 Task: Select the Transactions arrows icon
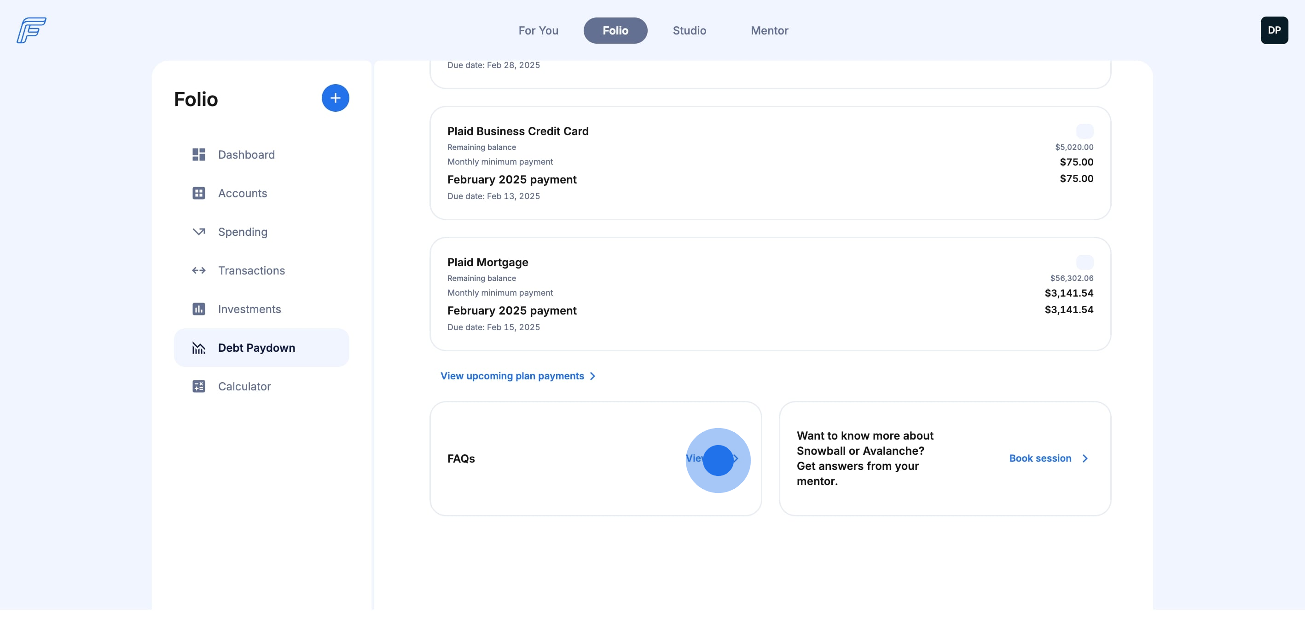(x=198, y=270)
